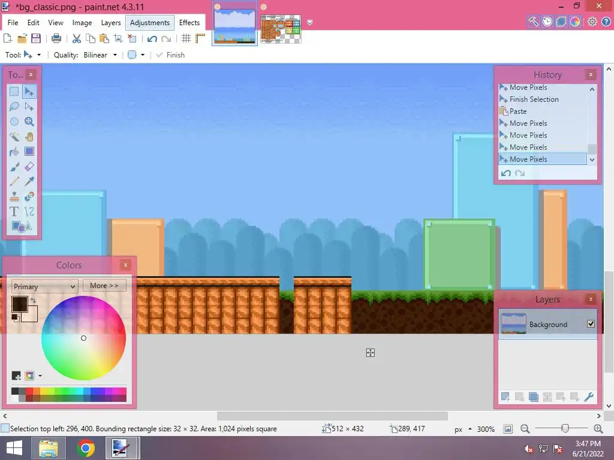Click the Crop to Selection icon

pyautogui.click(x=118, y=38)
